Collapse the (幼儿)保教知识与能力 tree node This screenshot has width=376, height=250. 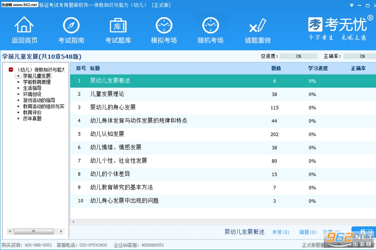(11, 69)
